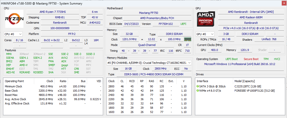Screen dimensions: 287x118
Task: Click the 6 nm process field
Action: pos(95,12)
